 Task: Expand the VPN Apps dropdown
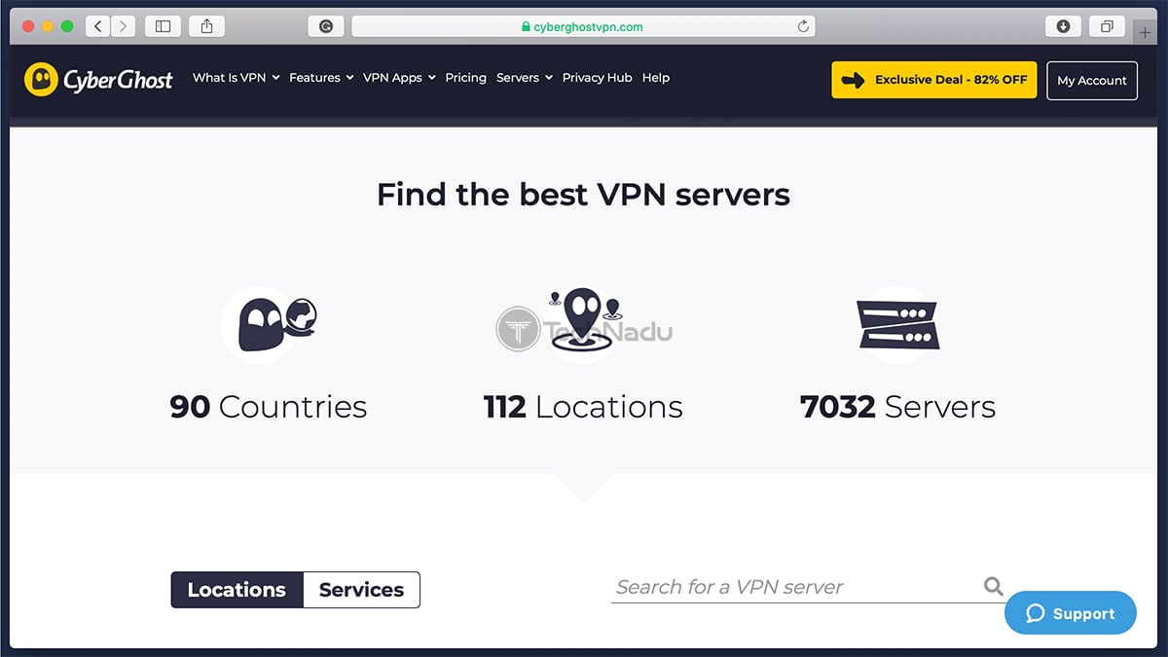pyautogui.click(x=399, y=78)
